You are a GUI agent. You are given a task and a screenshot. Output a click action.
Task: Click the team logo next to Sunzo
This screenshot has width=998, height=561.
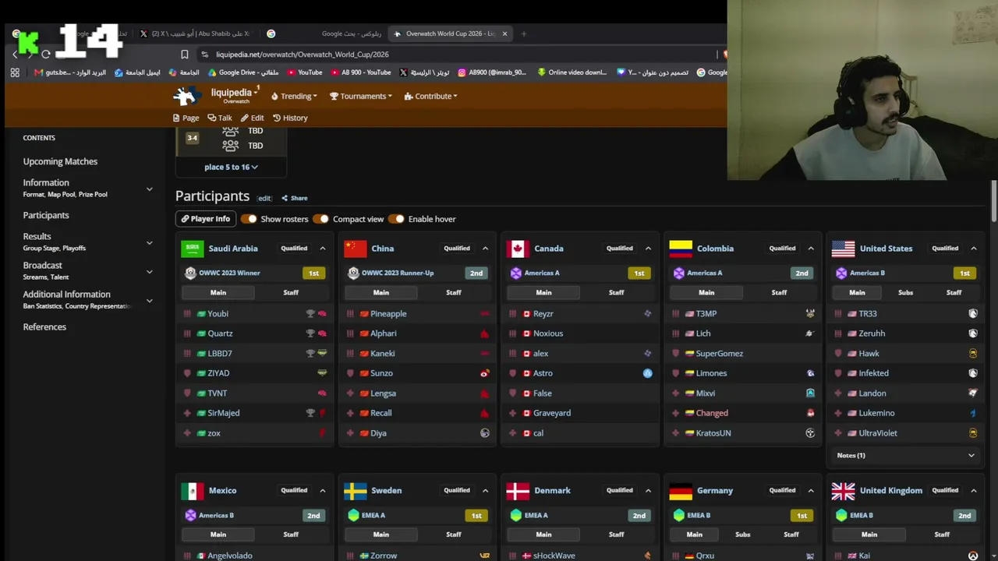[x=484, y=373]
